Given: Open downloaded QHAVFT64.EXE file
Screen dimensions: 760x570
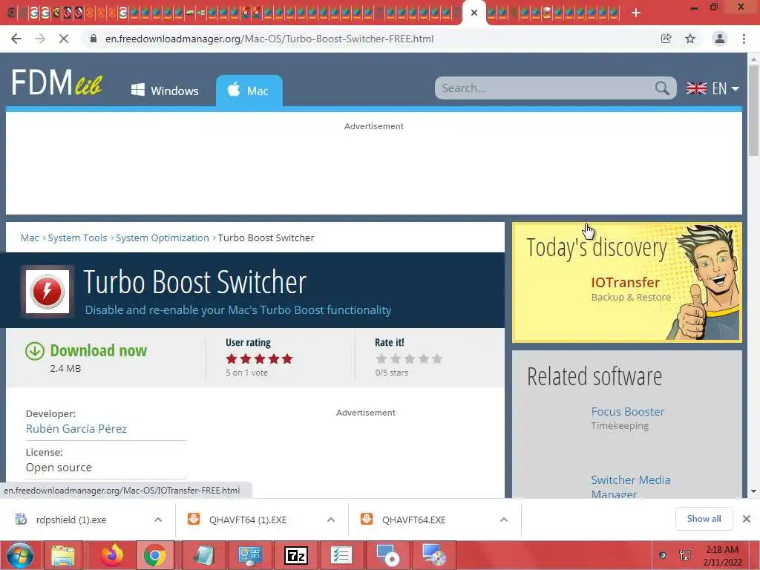Looking at the screenshot, I should pos(413,520).
